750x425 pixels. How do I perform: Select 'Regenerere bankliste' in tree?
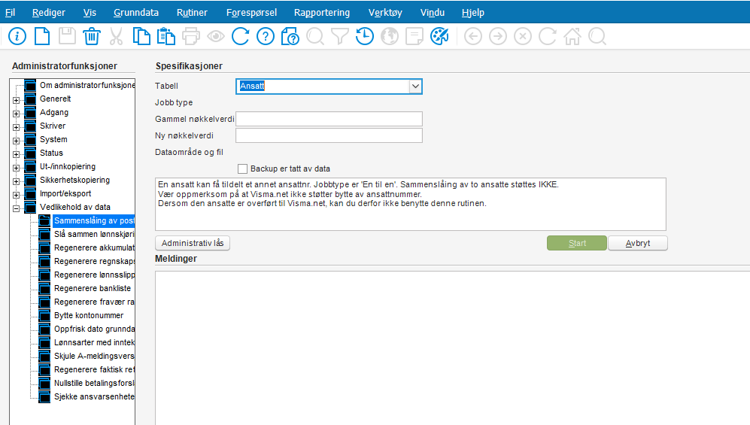(x=93, y=288)
